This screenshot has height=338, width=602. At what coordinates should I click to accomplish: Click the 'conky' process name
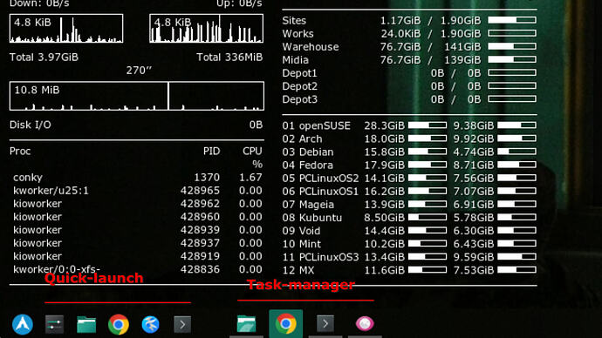28,178
